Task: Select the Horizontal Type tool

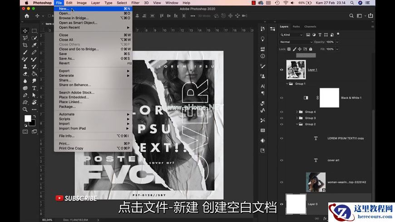Action: [34, 88]
